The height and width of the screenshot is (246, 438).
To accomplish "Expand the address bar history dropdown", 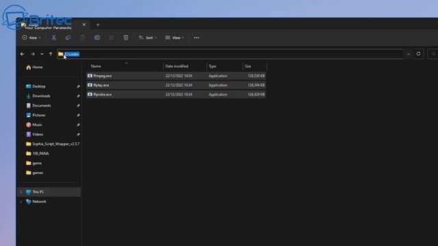I will tap(409, 54).
